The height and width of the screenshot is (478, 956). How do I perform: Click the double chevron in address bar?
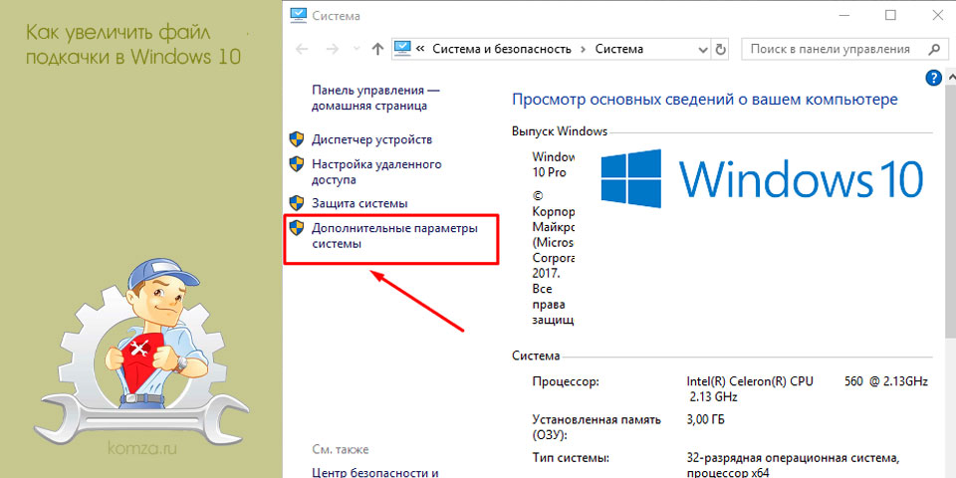tap(420, 49)
